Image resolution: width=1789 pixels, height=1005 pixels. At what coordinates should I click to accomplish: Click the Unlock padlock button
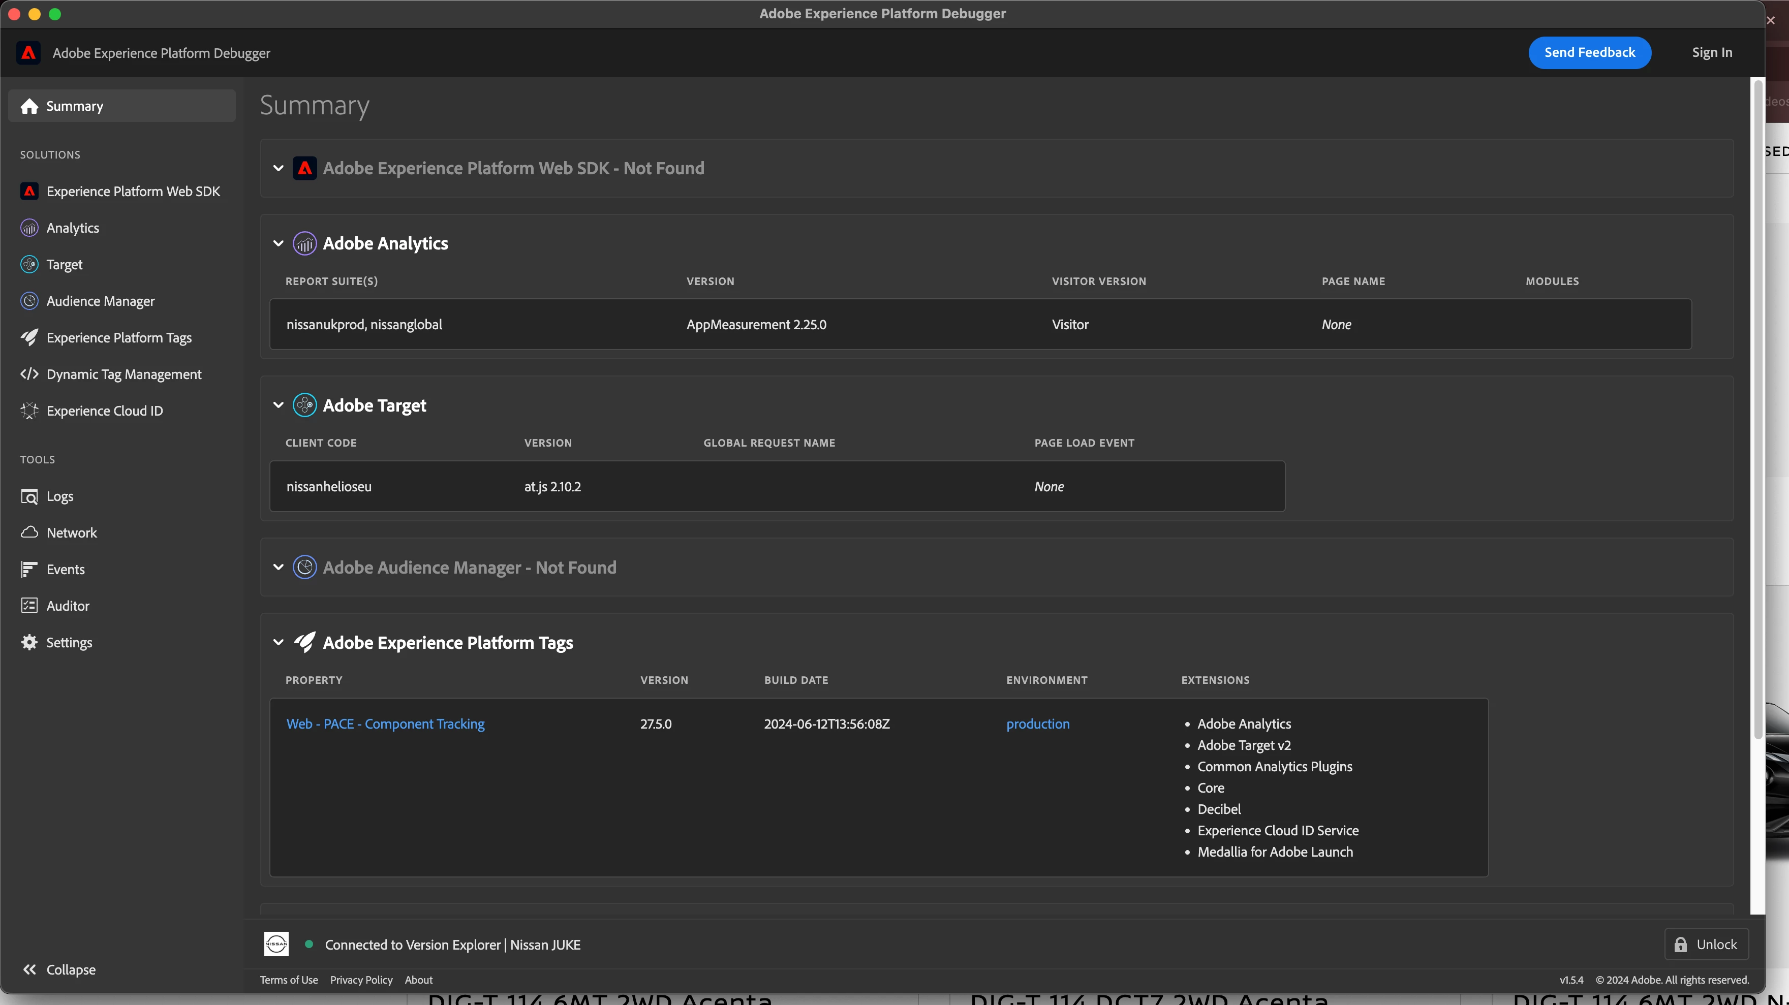click(1706, 945)
